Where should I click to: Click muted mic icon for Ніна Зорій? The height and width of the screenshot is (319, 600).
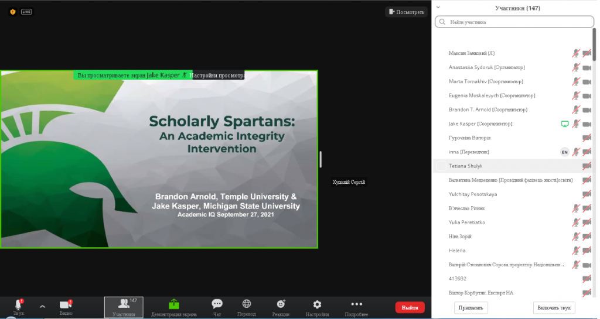point(576,236)
